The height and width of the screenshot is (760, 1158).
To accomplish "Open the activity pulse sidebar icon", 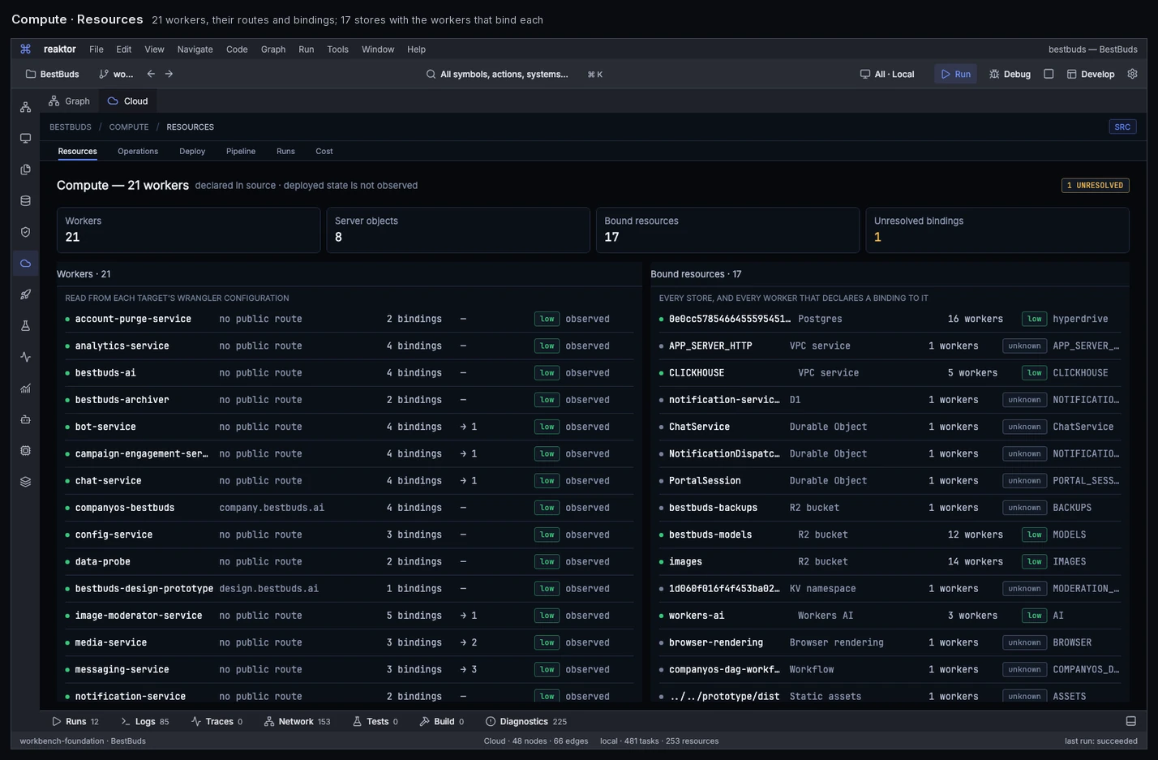I will click(x=25, y=357).
